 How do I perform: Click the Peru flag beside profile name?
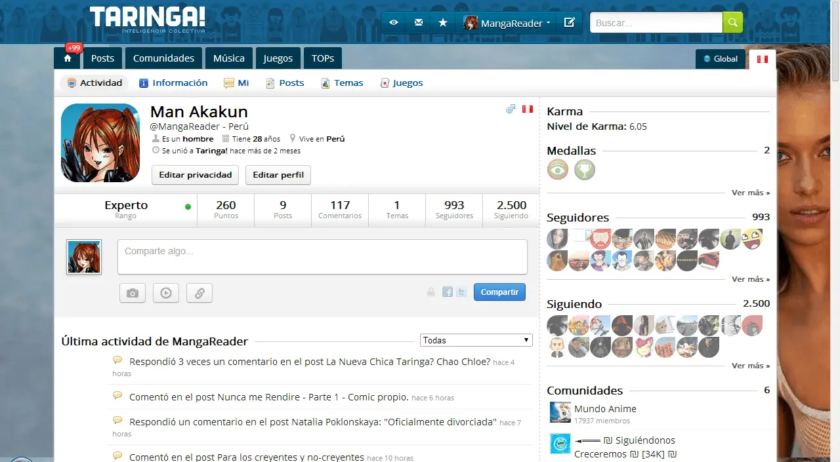(x=527, y=109)
